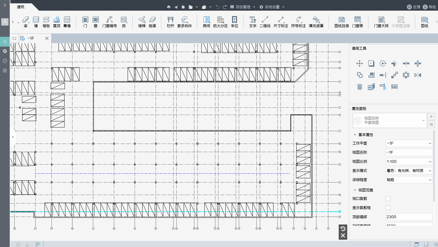Open the 详细程度 dropdown
This screenshot has width=438, height=247.
409,180
